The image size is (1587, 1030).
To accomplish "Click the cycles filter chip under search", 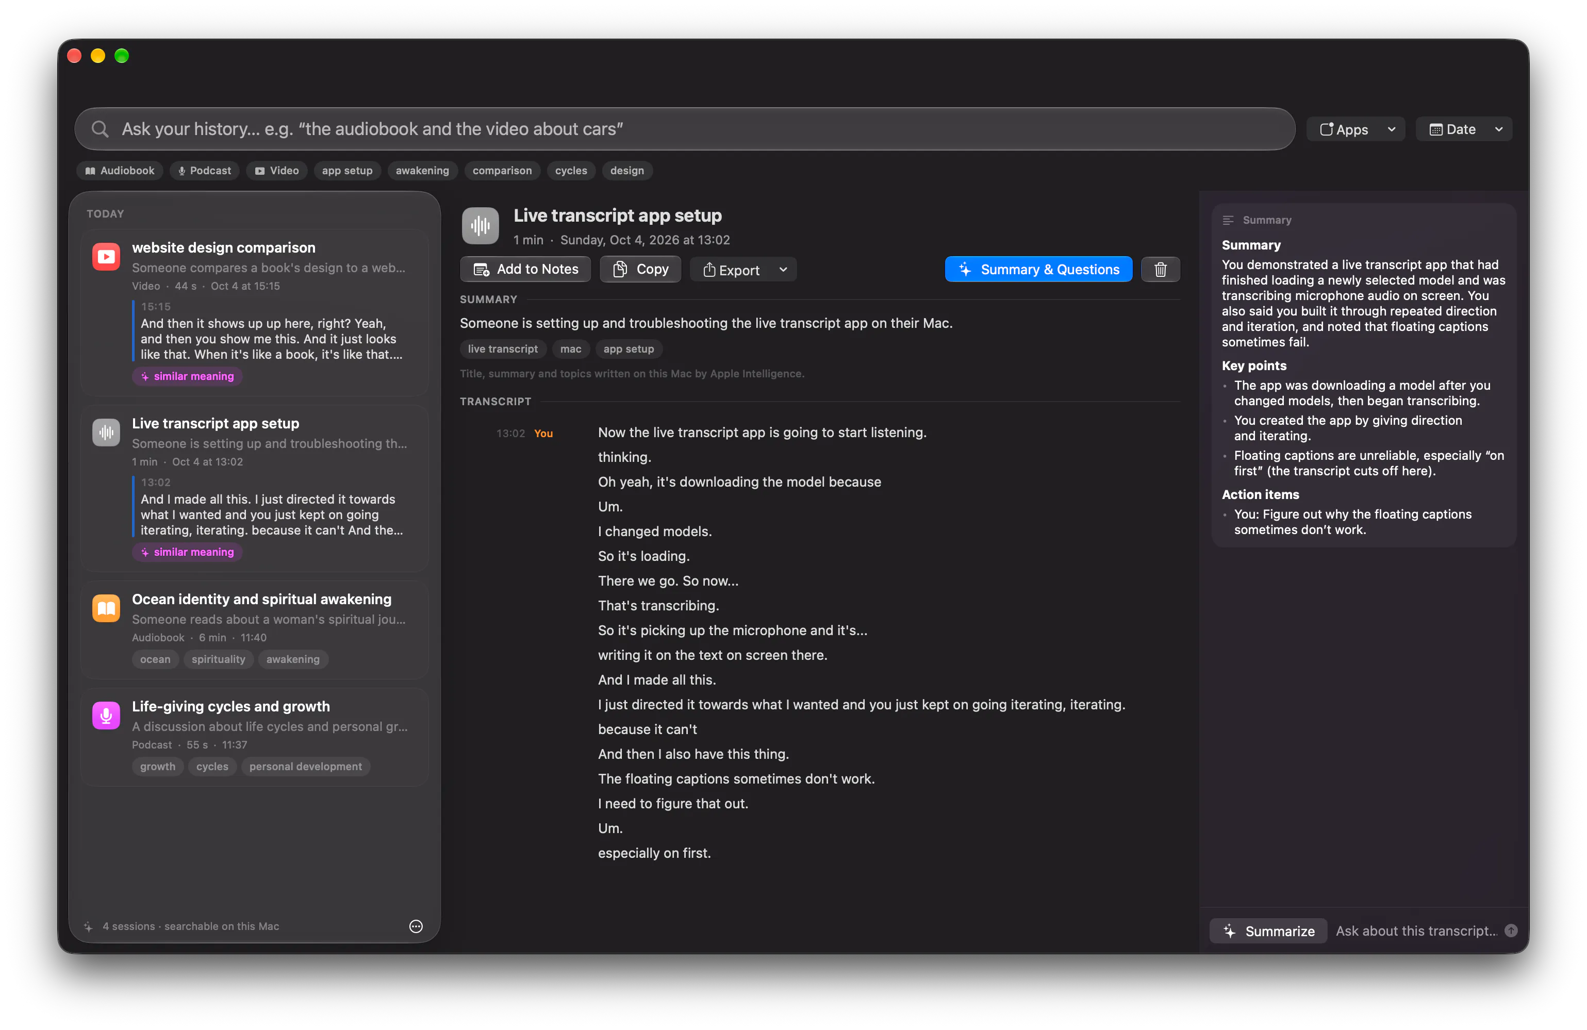I will (x=571, y=171).
